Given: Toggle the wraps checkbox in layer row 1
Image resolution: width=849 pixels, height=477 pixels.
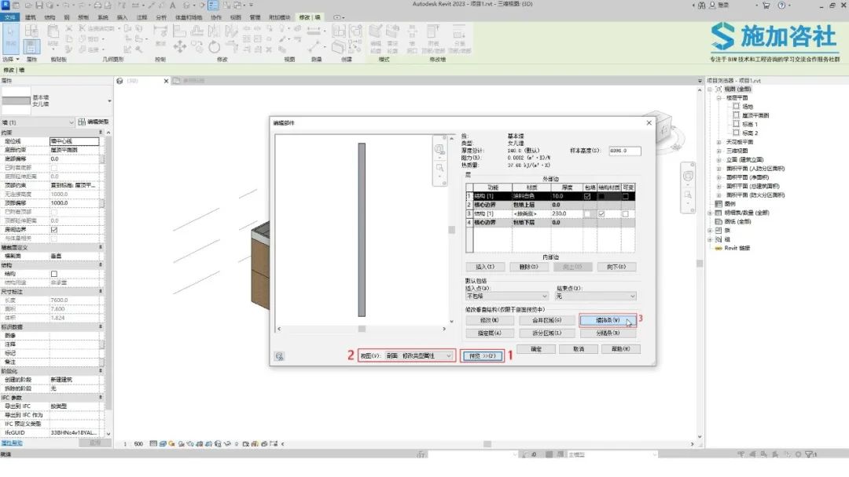Looking at the screenshot, I should click(x=587, y=197).
